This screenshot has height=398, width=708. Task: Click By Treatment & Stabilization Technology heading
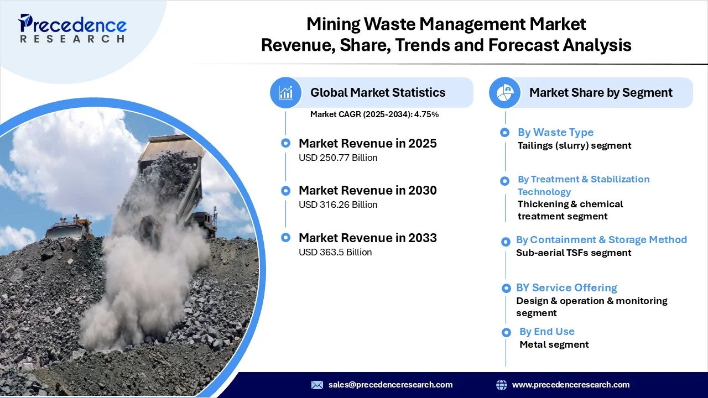[x=583, y=185]
